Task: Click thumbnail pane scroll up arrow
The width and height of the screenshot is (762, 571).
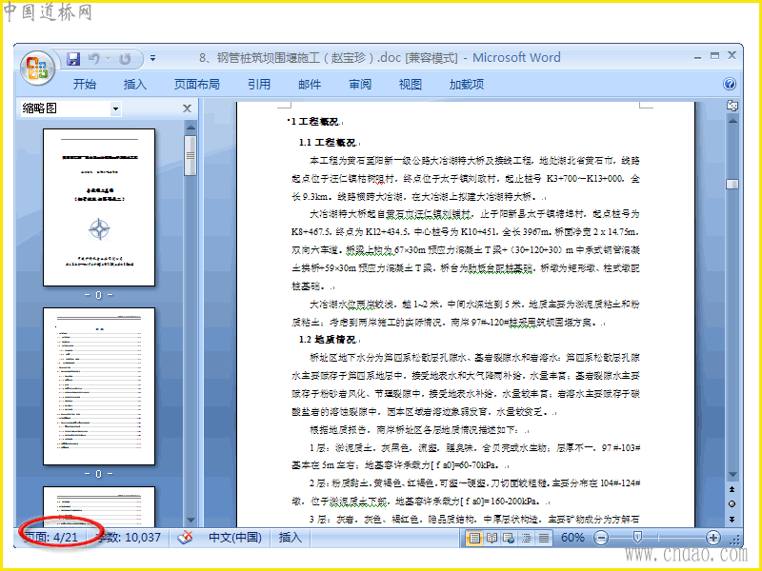Action: click(190, 128)
